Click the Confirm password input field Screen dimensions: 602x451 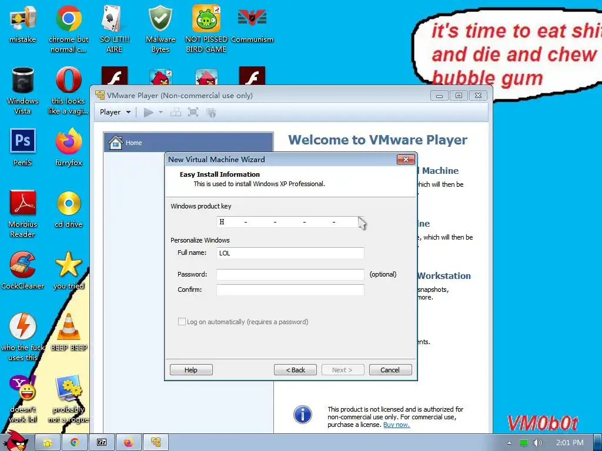(290, 290)
